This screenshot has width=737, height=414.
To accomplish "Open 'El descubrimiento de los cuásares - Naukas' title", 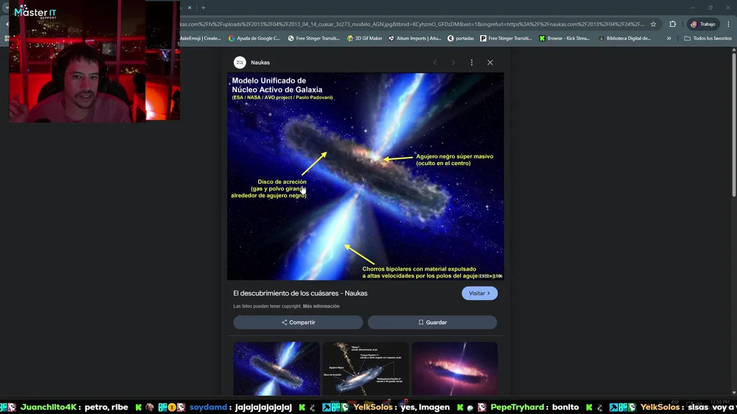I will [300, 293].
